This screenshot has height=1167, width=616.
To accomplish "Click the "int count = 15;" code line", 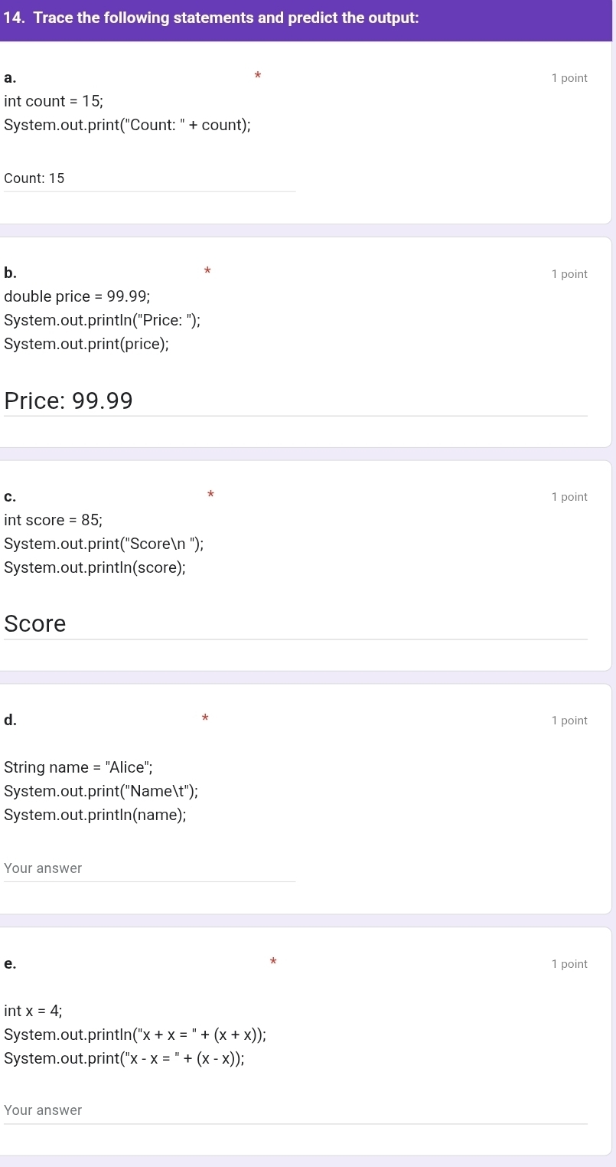I will click(54, 101).
